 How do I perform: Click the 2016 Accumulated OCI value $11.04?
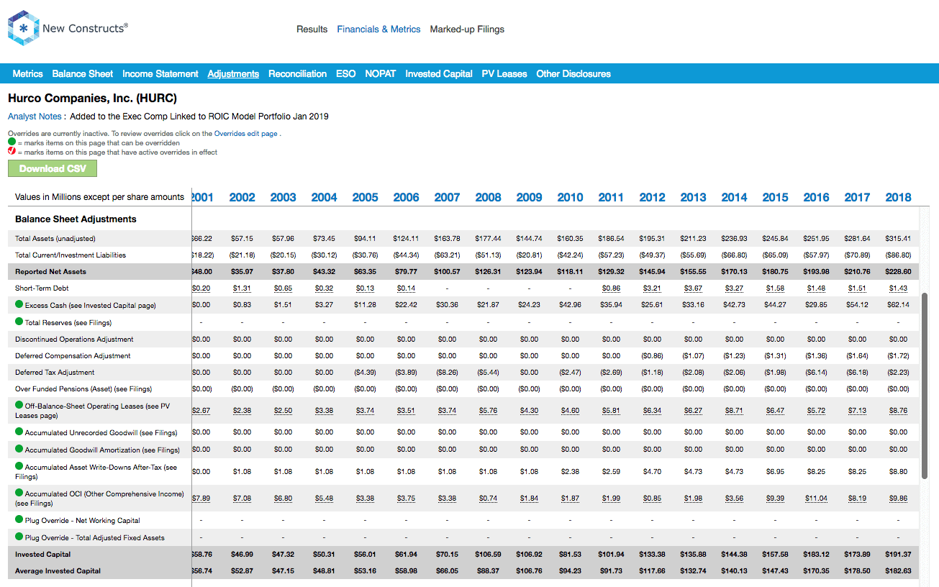817,498
